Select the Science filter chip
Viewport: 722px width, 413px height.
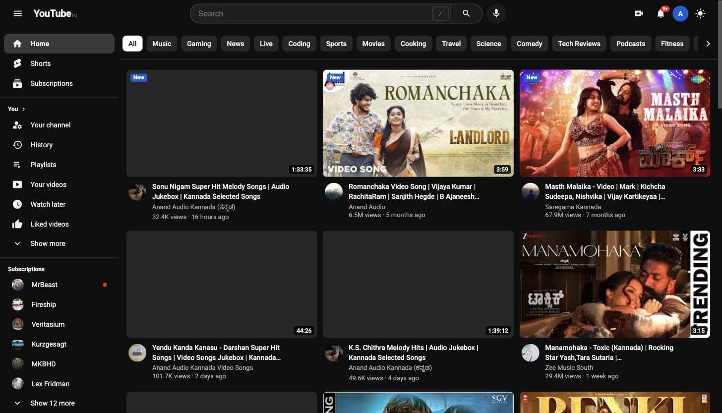pos(488,44)
